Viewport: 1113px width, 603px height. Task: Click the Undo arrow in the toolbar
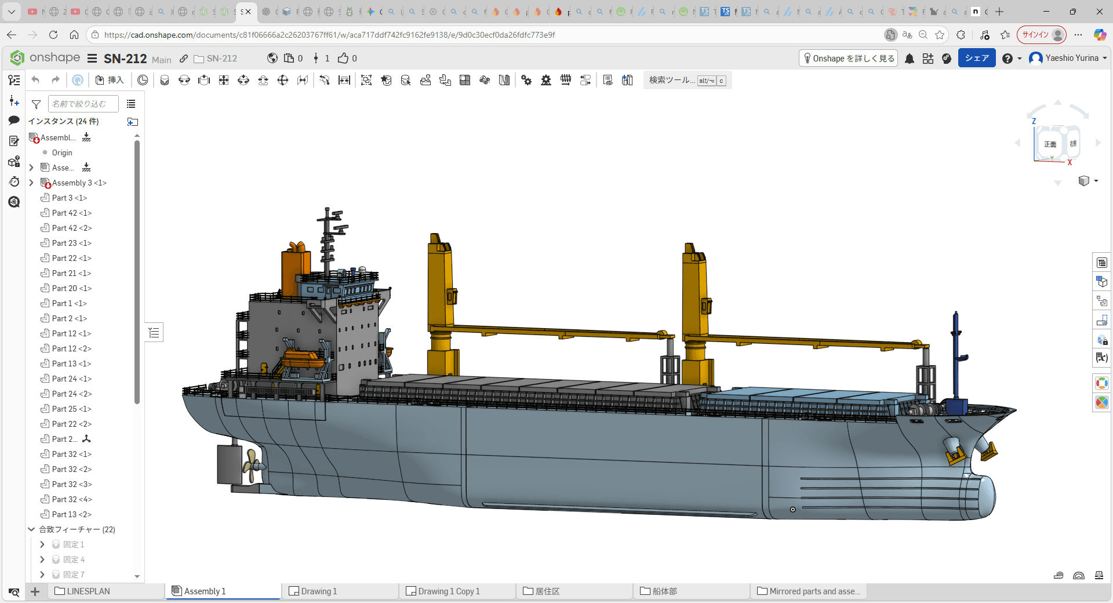[35, 80]
